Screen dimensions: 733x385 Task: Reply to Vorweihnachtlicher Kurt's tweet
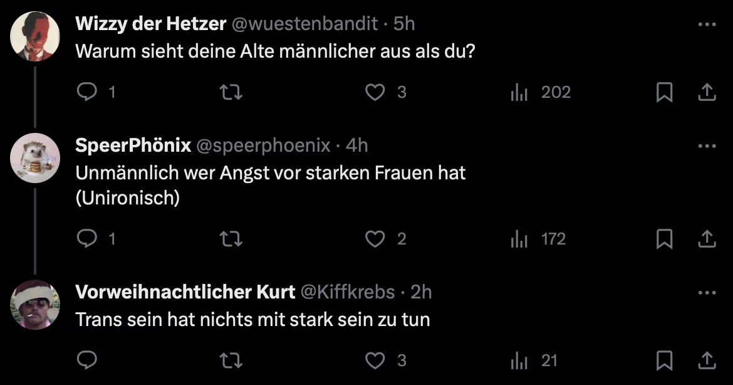click(x=87, y=360)
